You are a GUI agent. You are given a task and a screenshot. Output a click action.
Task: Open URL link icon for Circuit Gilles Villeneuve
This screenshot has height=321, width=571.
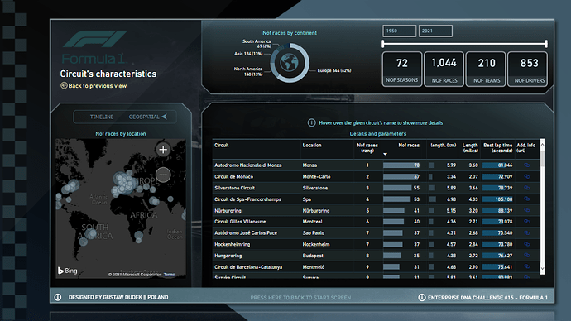[526, 221]
